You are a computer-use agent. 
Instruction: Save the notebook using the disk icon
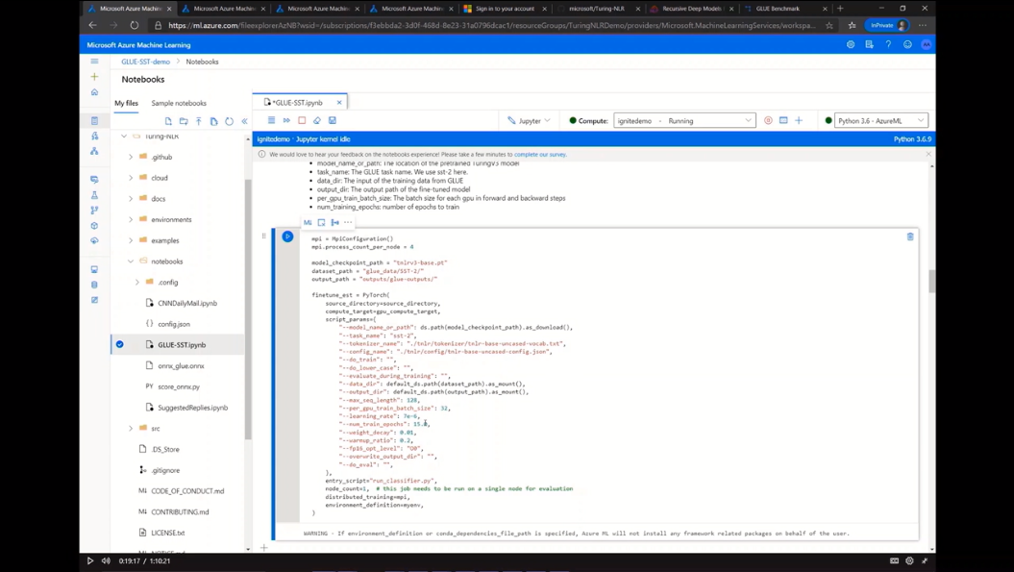coord(333,121)
